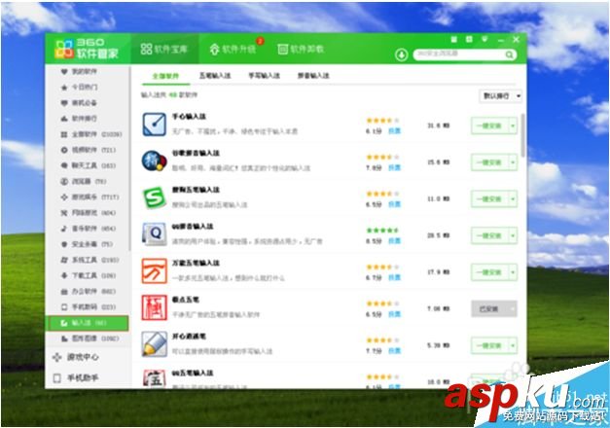
Task: Expand install options arrow for 谷歌拼音输入法
Action: pos(513,162)
